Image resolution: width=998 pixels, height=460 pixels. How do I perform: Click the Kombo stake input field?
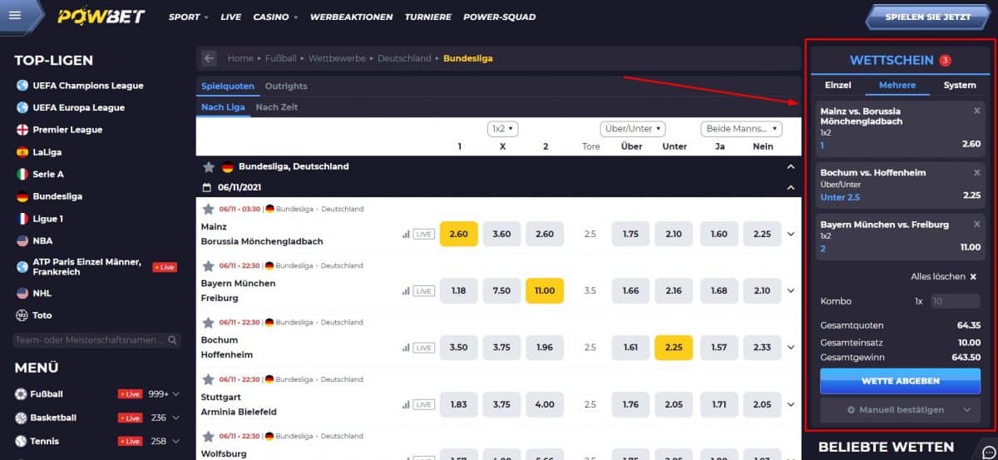pos(955,301)
